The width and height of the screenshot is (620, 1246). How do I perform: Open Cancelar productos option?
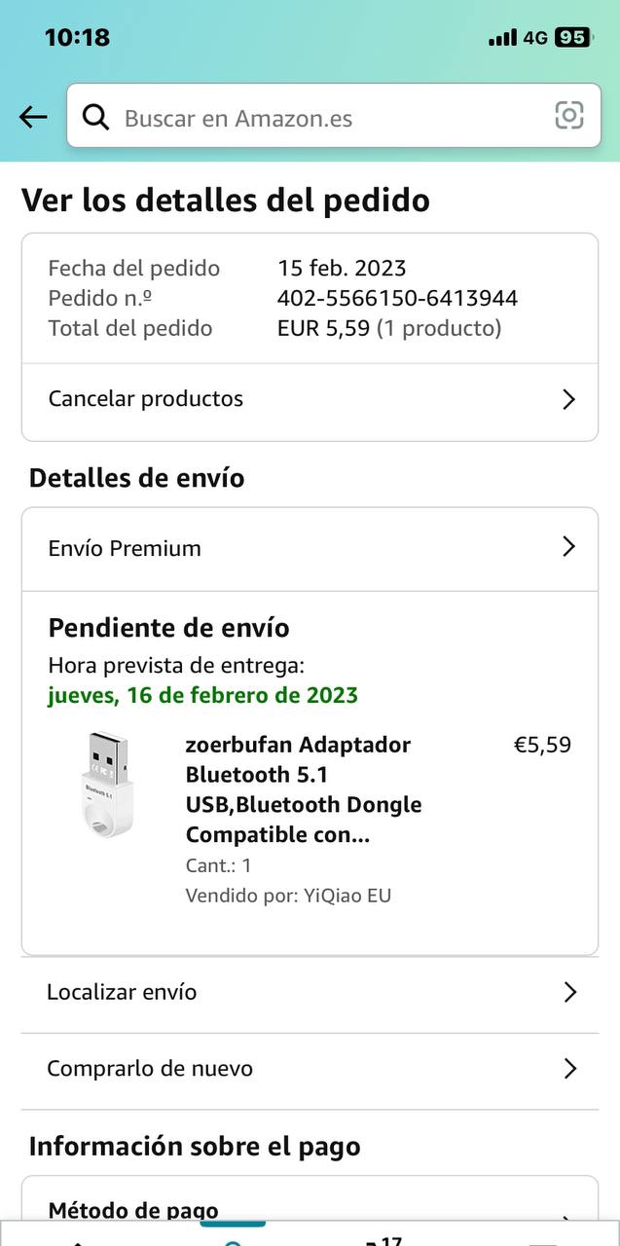[146, 399]
